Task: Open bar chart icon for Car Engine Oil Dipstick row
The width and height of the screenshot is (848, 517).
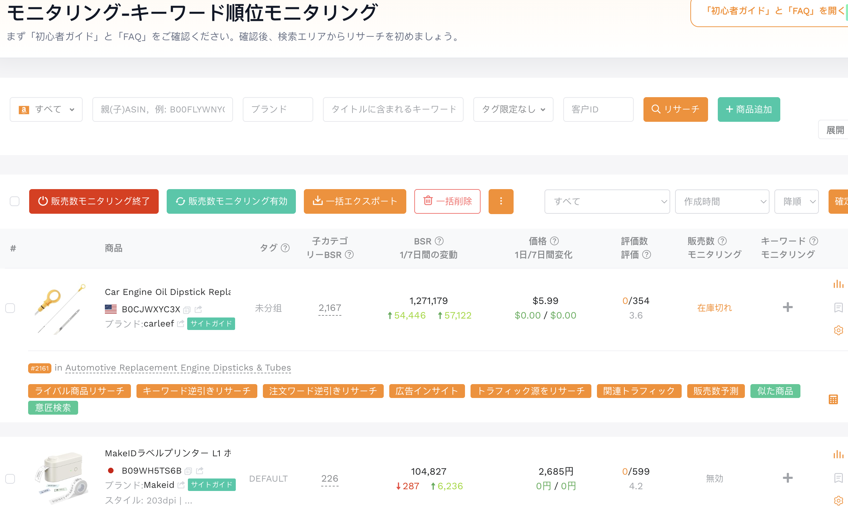Action: click(838, 284)
